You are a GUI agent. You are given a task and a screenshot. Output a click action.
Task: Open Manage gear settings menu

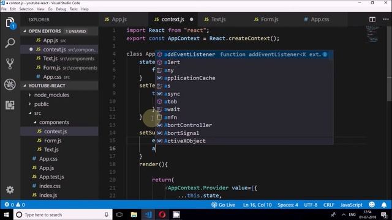[x=10, y=190]
